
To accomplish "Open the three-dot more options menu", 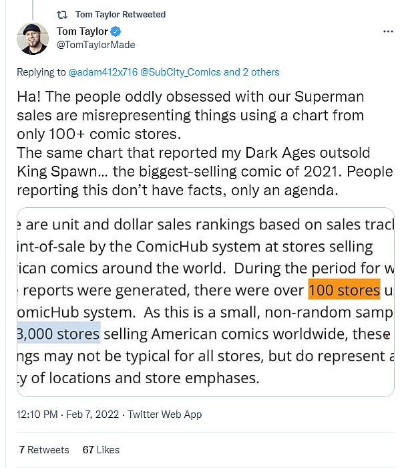I will click(388, 31).
